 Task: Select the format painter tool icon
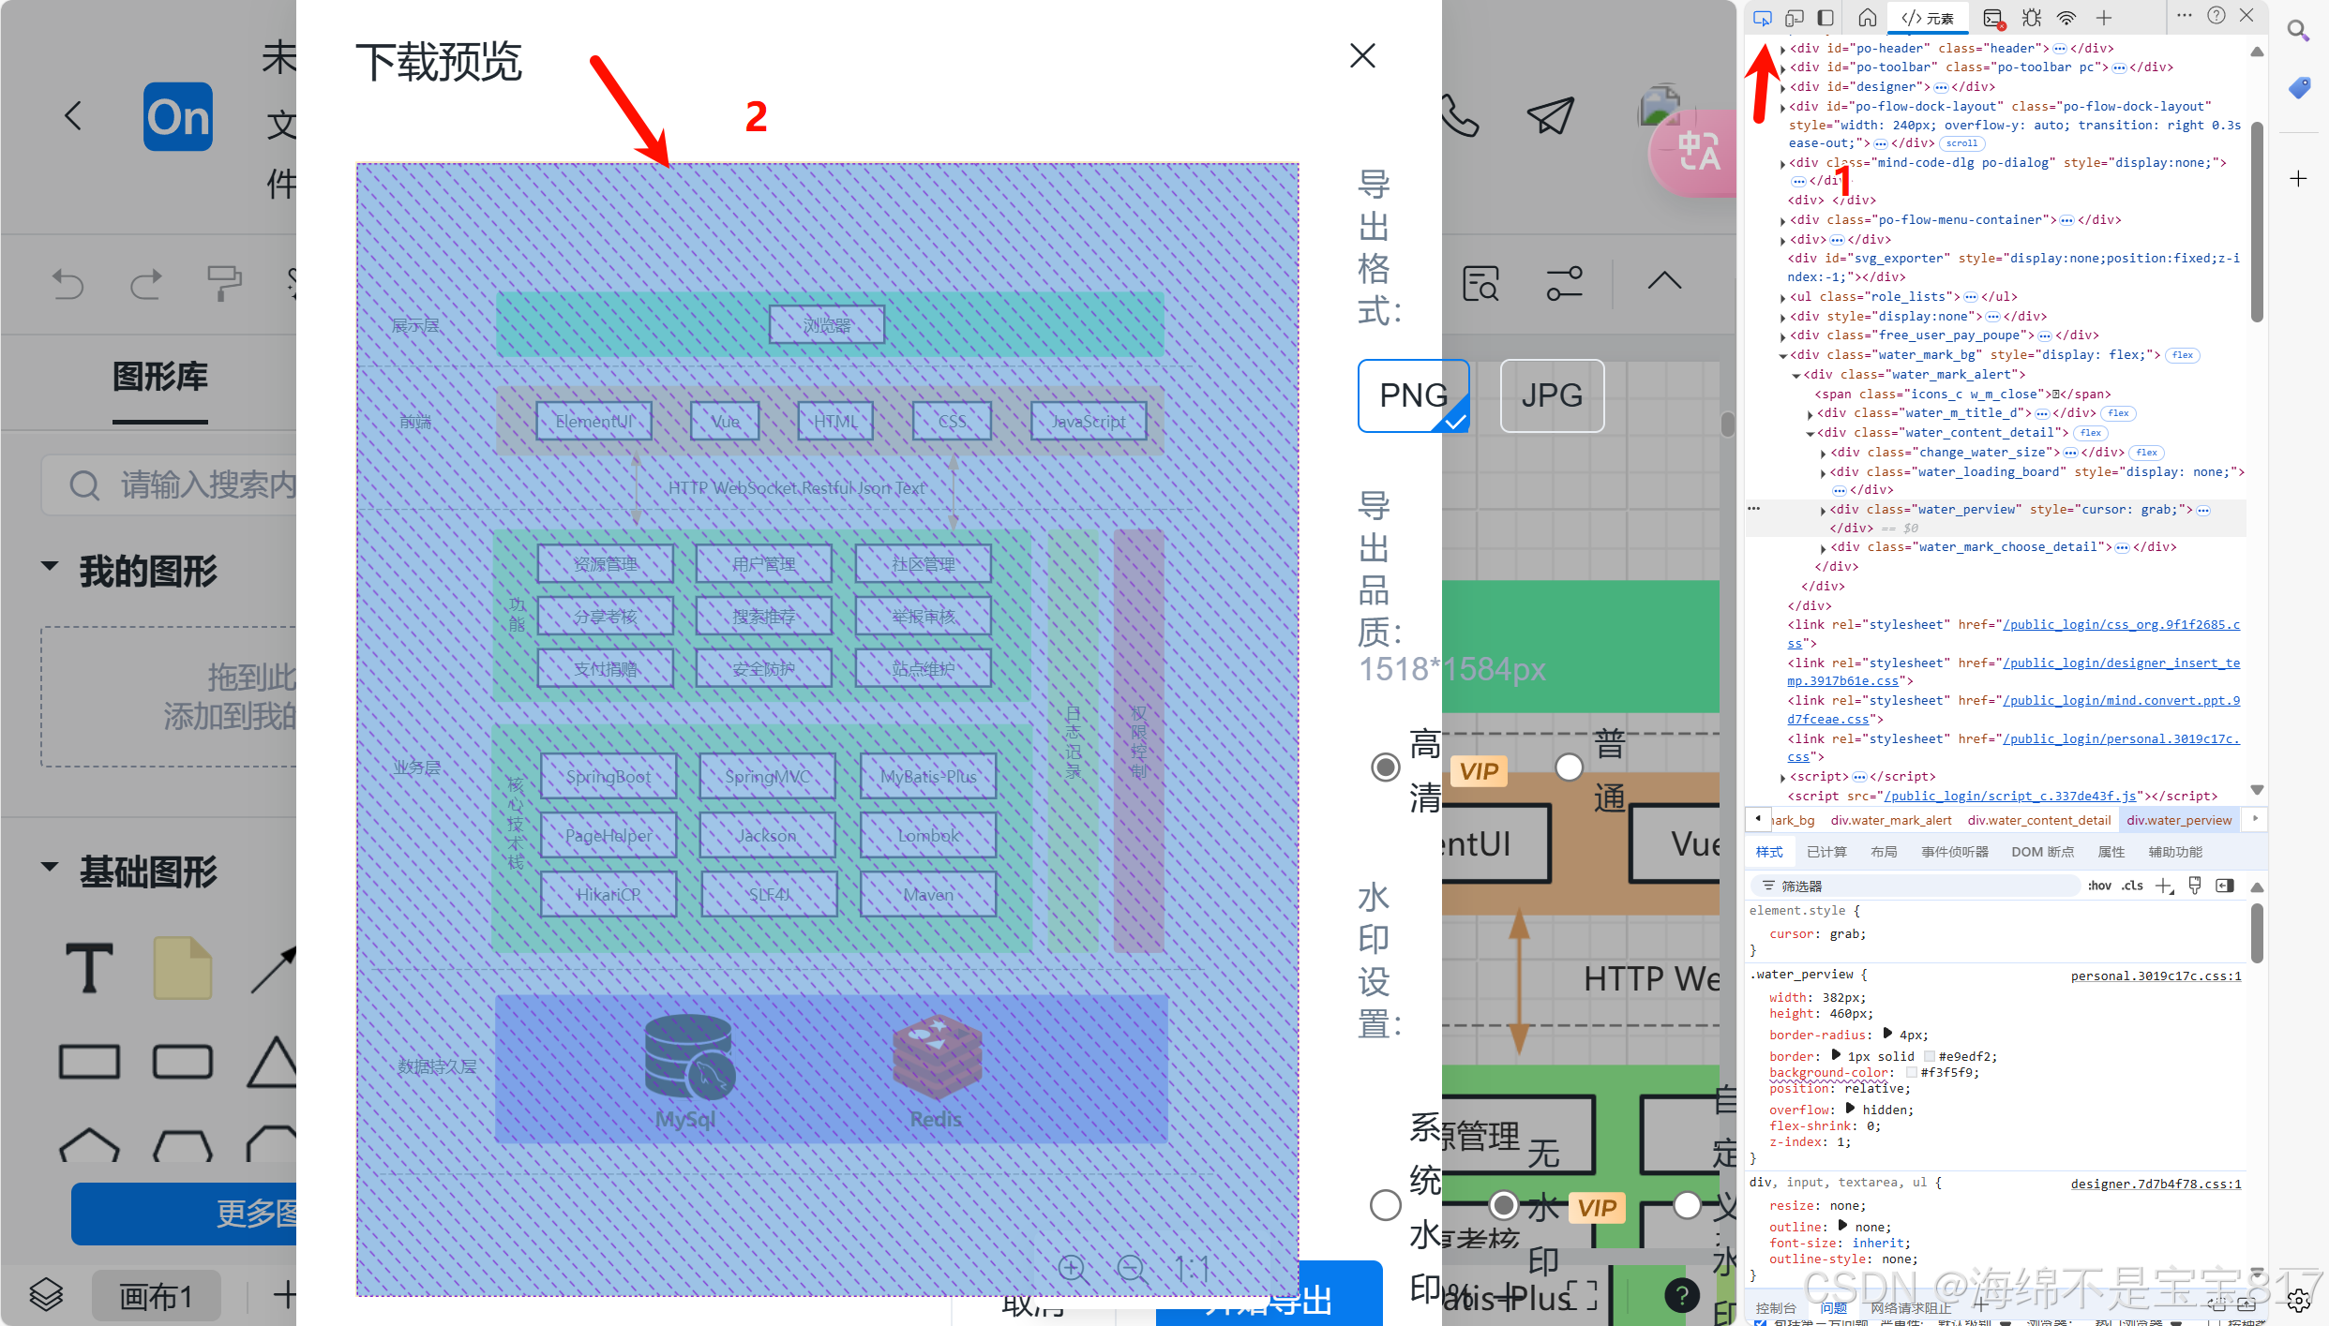click(223, 283)
